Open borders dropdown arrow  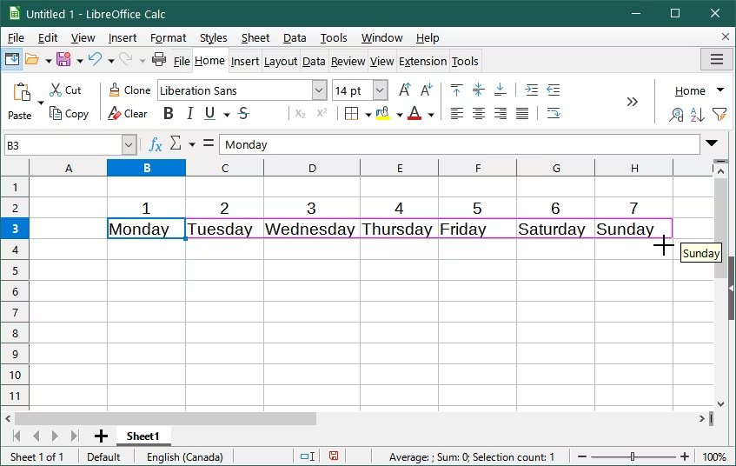coord(368,114)
